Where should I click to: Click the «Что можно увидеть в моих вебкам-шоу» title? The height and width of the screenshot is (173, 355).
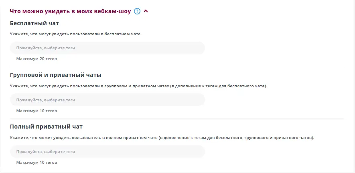[70, 12]
